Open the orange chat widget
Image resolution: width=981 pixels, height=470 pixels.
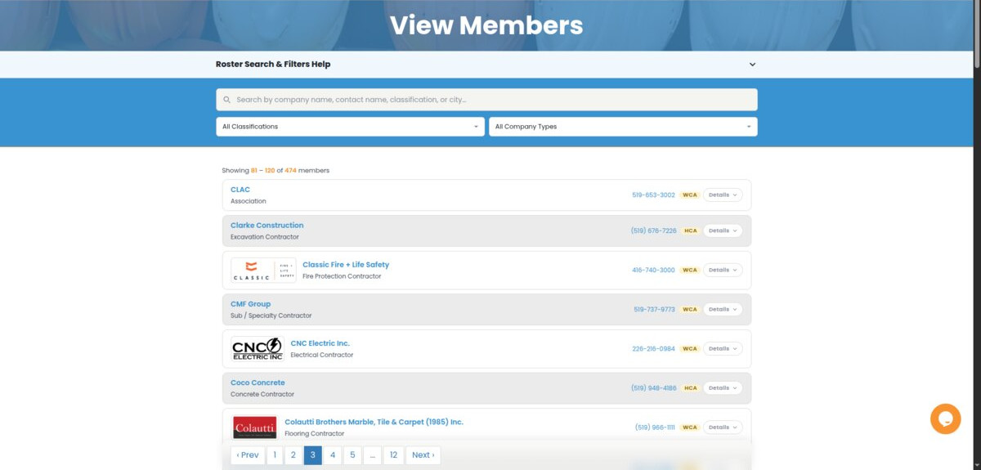point(946,419)
